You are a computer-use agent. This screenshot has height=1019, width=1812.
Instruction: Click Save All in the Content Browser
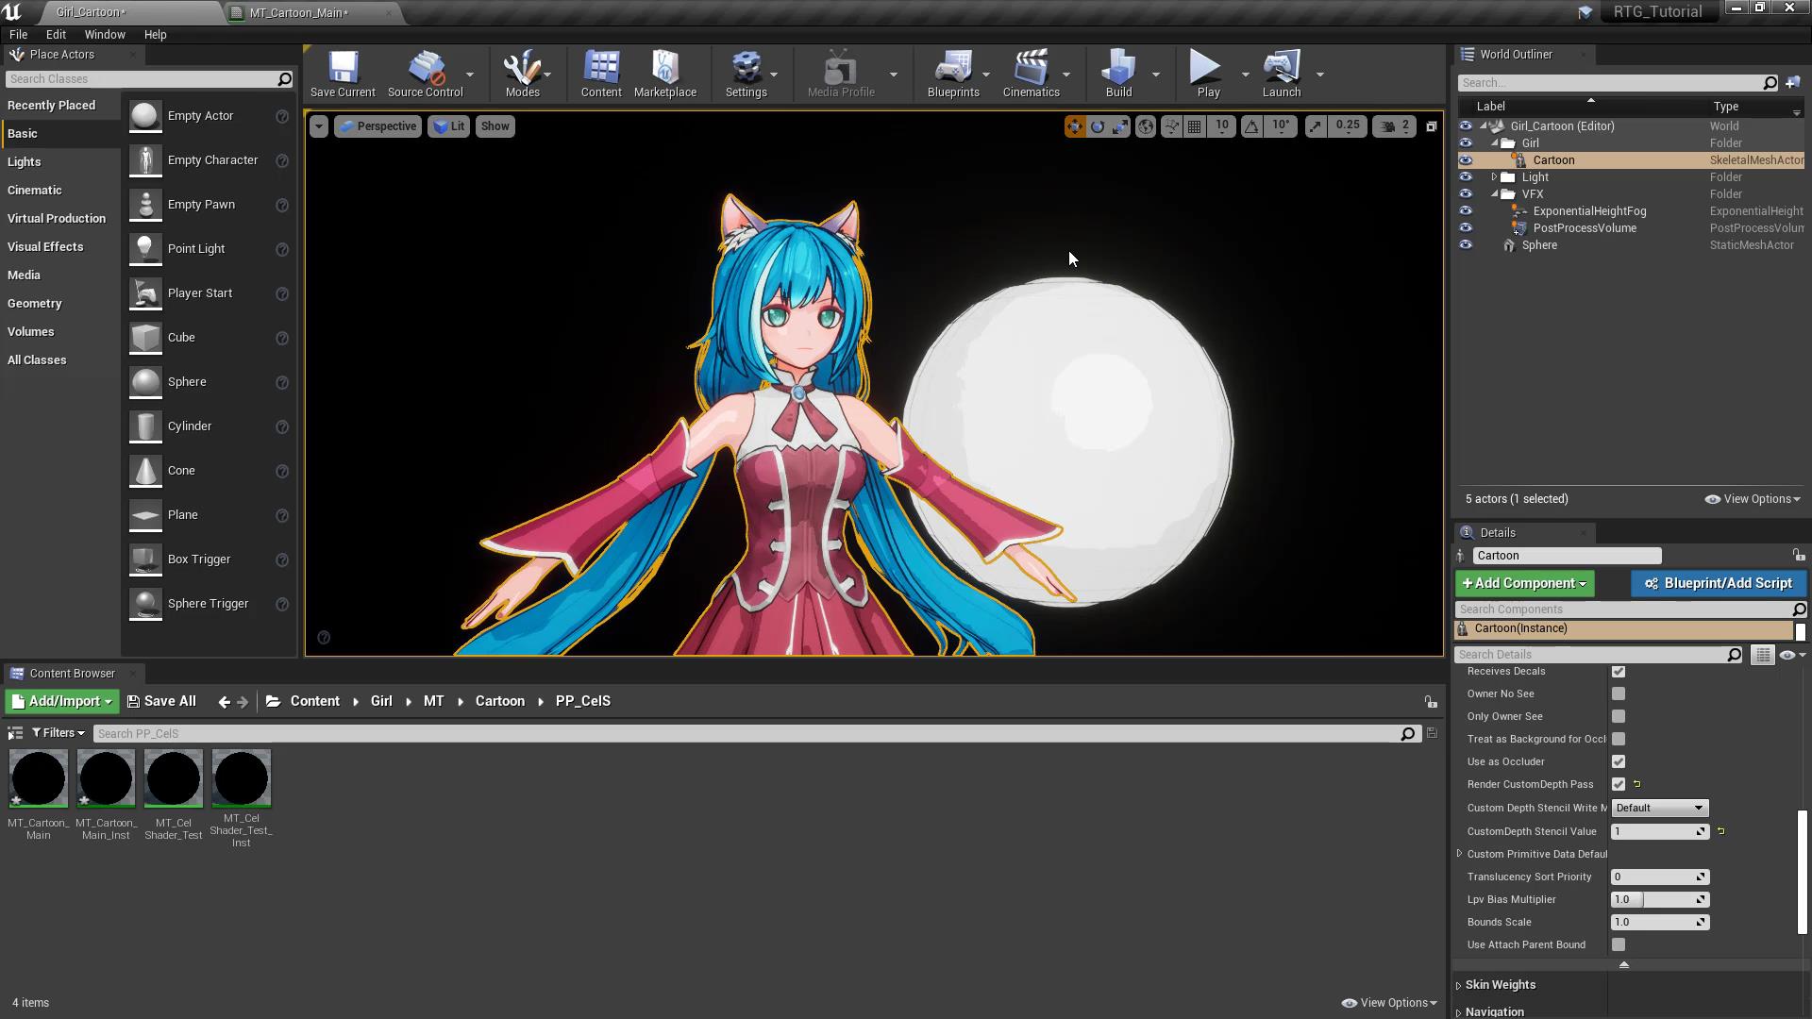[161, 701]
